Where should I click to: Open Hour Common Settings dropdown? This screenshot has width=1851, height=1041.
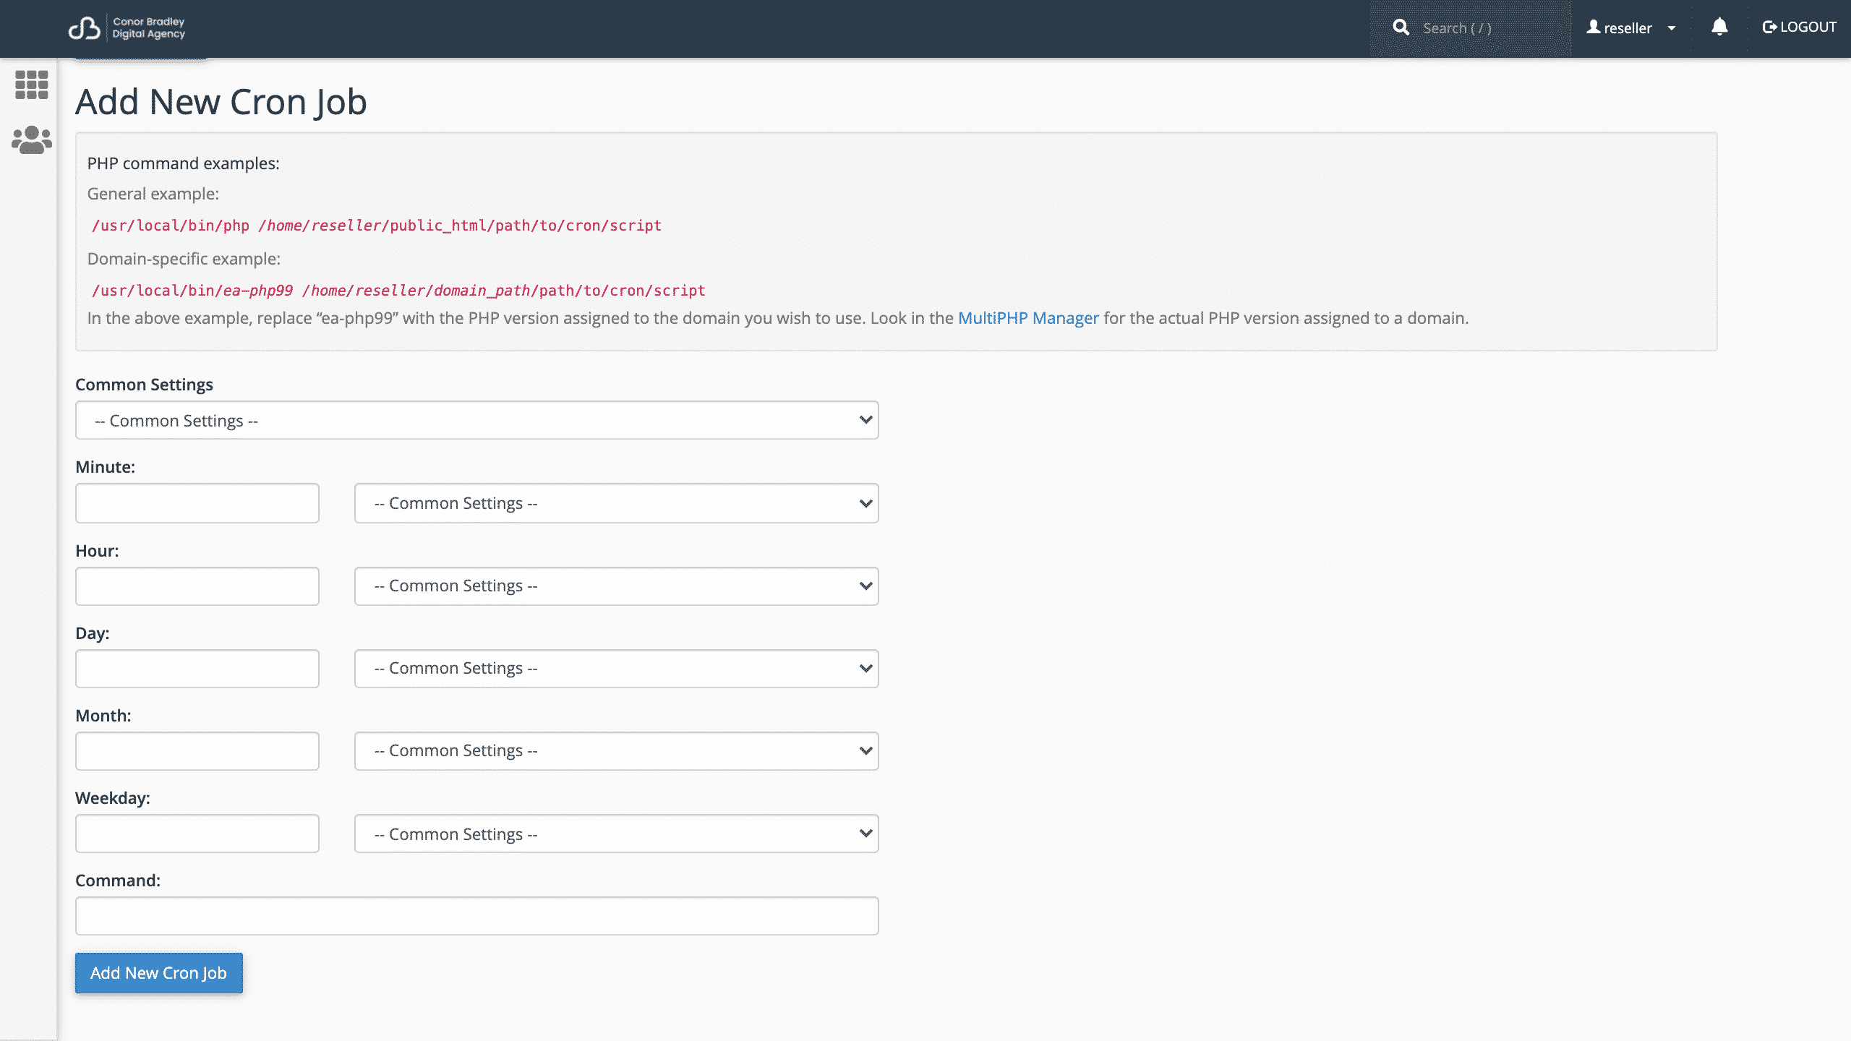(x=617, y=586)
